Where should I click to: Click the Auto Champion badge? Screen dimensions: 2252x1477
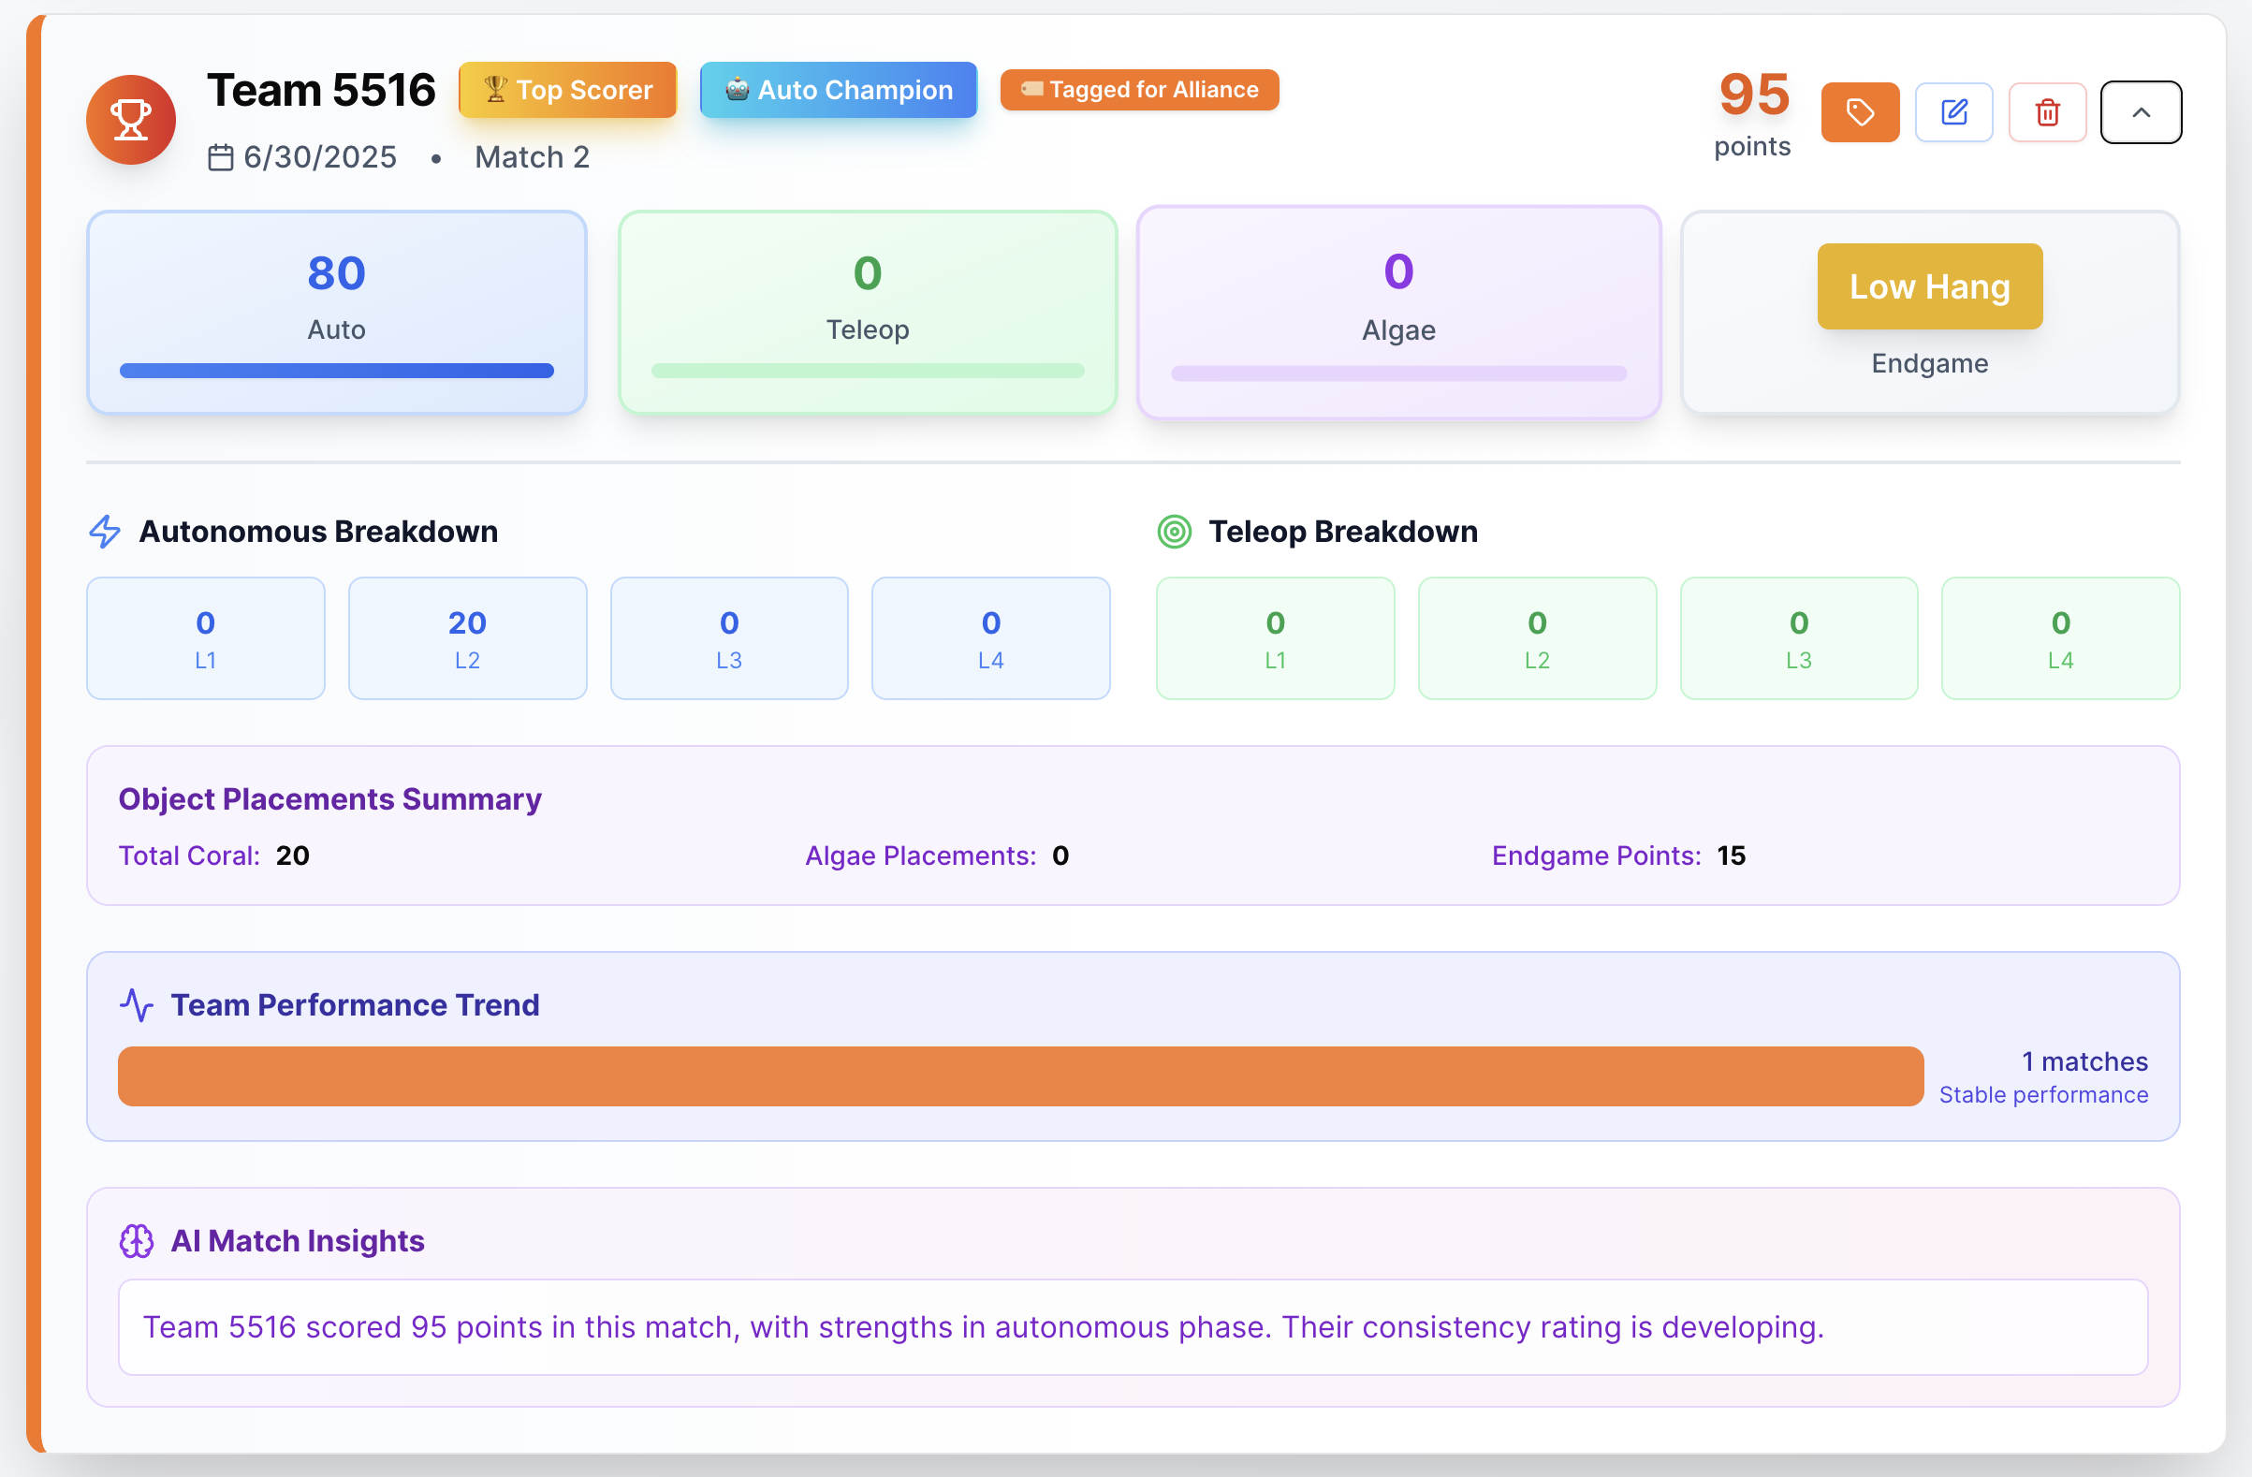(x=838, y=90)
